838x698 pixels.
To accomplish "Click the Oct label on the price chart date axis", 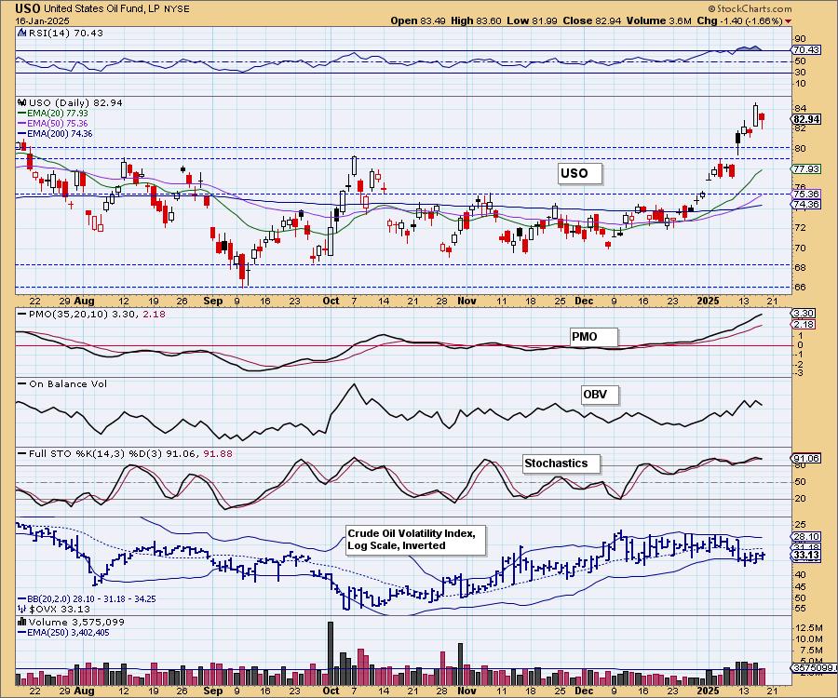I will pos(331,301).
